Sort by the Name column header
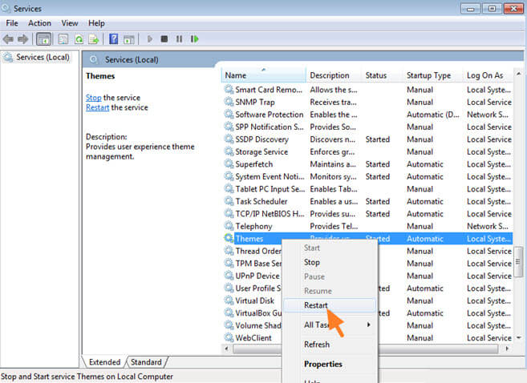Image resolution: width=527 pixels, height=383 pixels. [x=263, y=75]
